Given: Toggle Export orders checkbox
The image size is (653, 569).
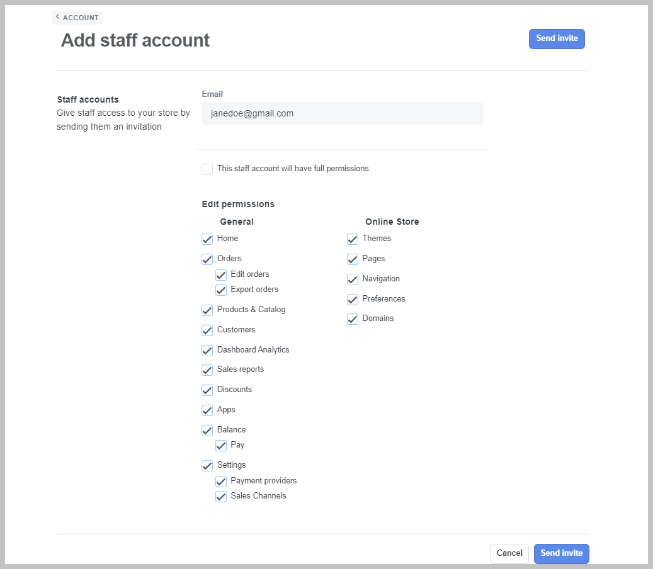Looking at the screenshot, I should (221, 290).
